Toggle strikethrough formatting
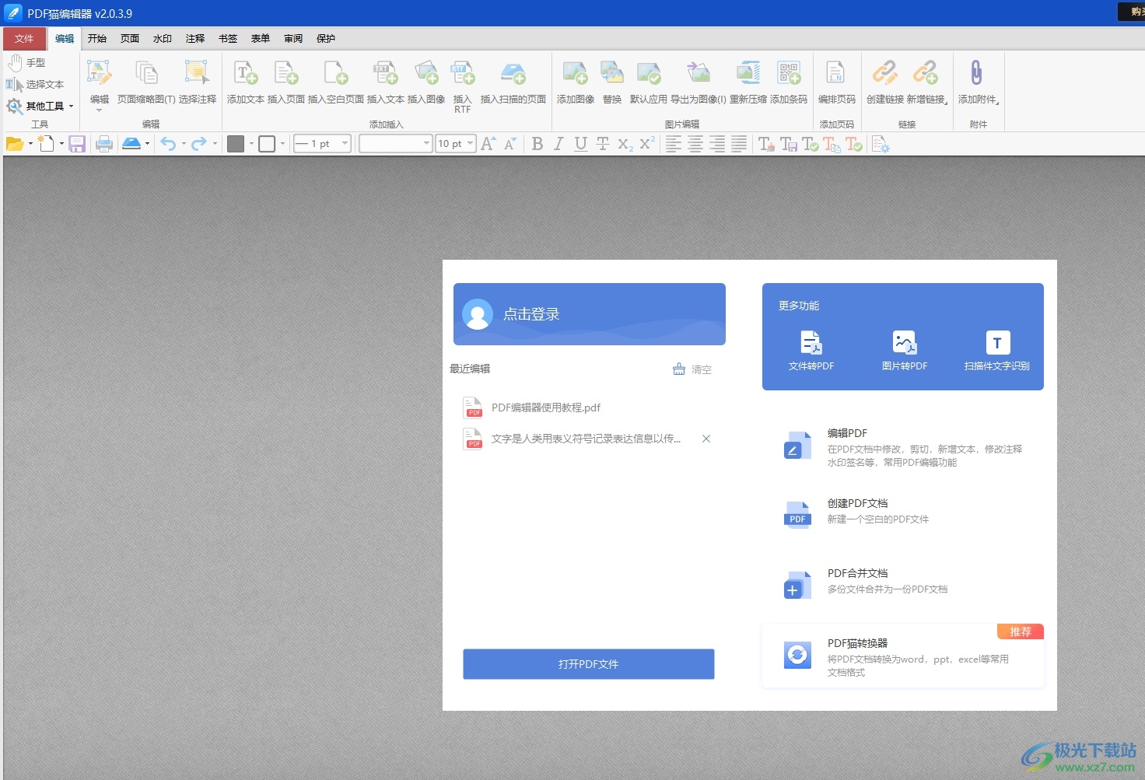Screen dimensions: 1145x780 tap(602, 144)
